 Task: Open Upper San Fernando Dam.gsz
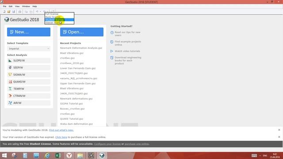pos(78,83)
